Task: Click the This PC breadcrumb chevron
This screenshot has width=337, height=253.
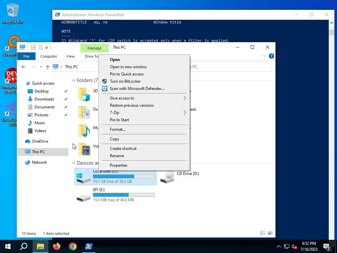Action: [x=61, y=67]
